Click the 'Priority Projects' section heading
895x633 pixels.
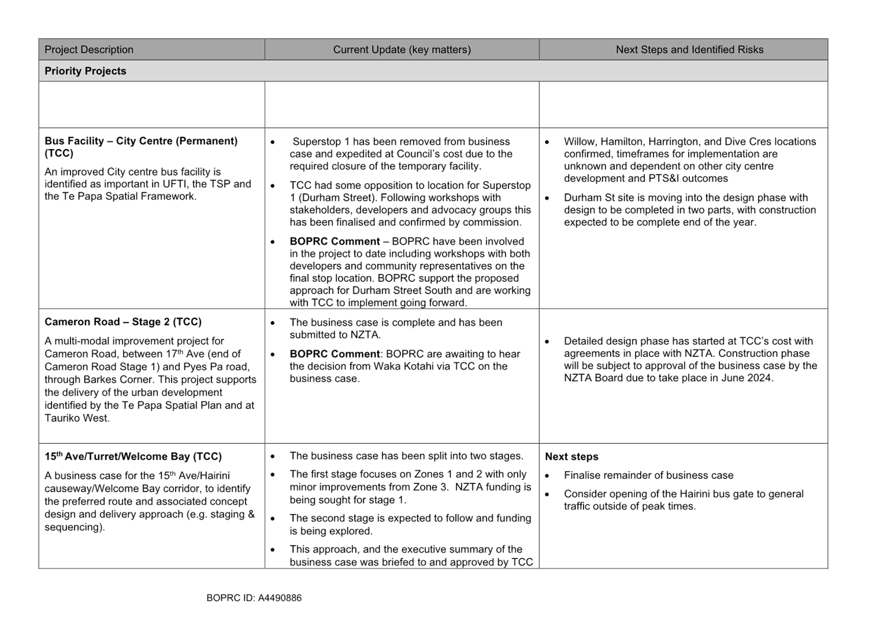pyautogui.click(x=86, y=71)
